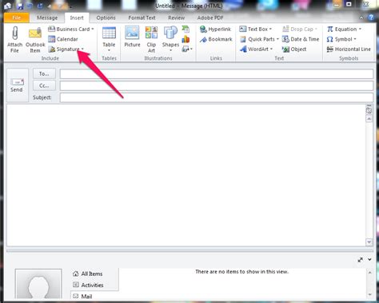Open the Clip Art pane
This screenshot has height=303, width=379.
click(x=151, y=39)
